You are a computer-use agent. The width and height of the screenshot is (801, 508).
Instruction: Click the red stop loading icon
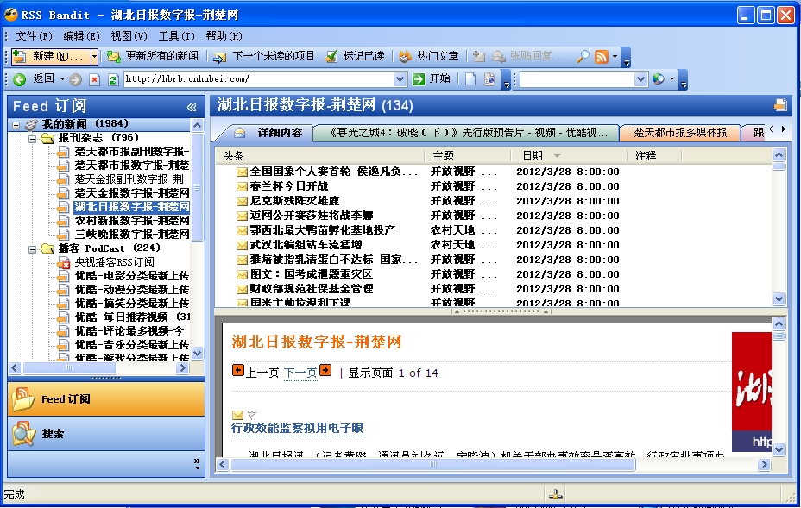tap(94, 79)
